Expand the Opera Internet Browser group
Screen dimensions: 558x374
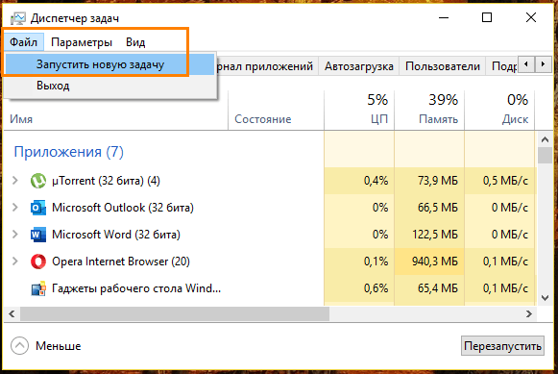coord(15,262)
